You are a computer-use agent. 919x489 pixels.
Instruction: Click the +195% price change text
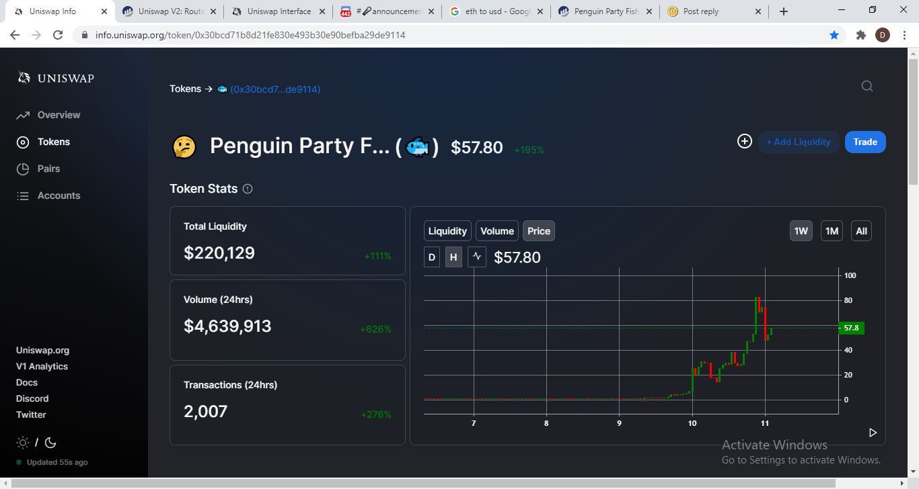tap(529, 150)
